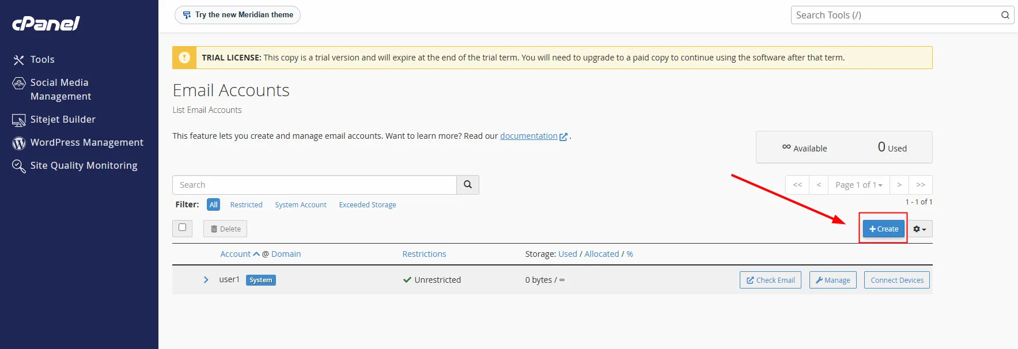This screenshot has width=1018, height=349.
Task: Click the email search magnifier button
Action: tap(468, 185)
